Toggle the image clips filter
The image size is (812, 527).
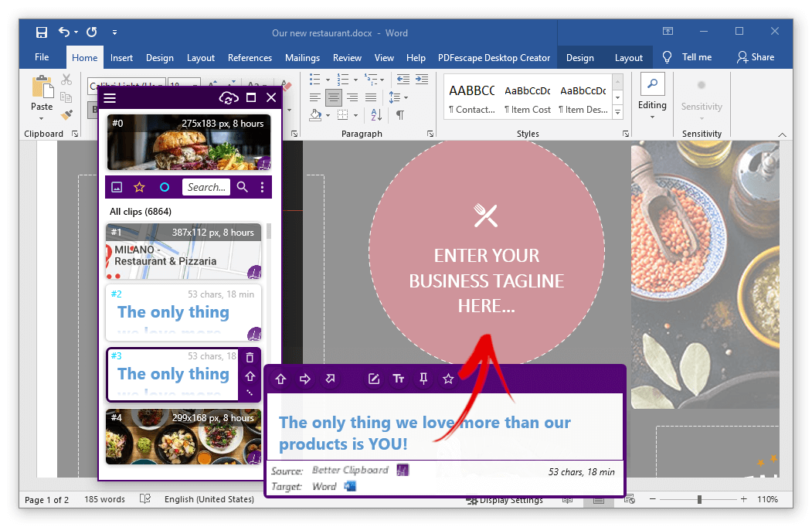(x=117, y=187)
